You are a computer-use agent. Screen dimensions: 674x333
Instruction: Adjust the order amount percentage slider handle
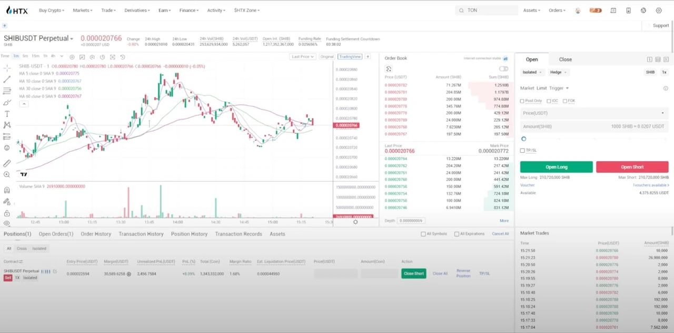coord(523,139)
